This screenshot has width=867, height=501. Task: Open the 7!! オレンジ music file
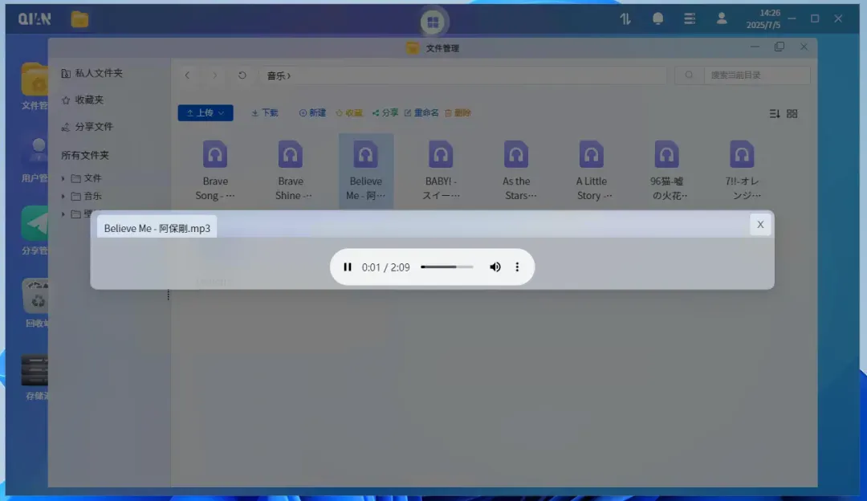[x=742, y=170]
